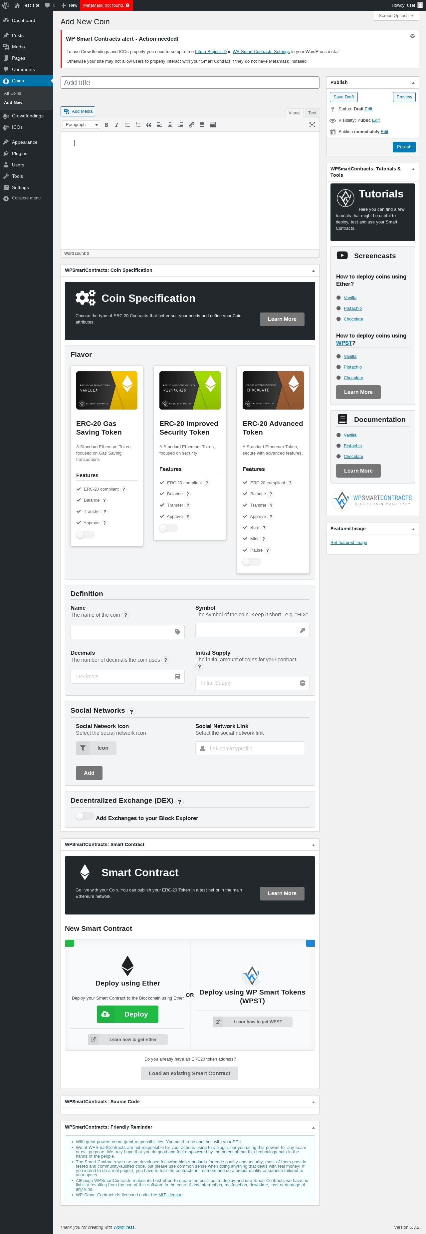The width and height of the screenshot is (426, 1234).
Task: Open MIT License link
Action: tap(170, 1195)
